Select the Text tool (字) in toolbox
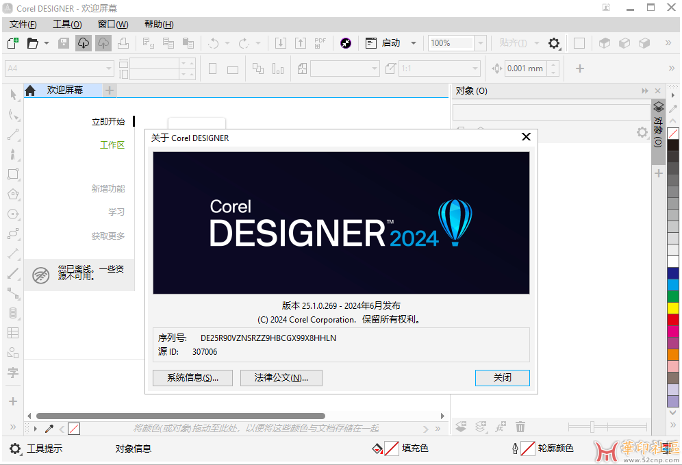 (13, 373)
